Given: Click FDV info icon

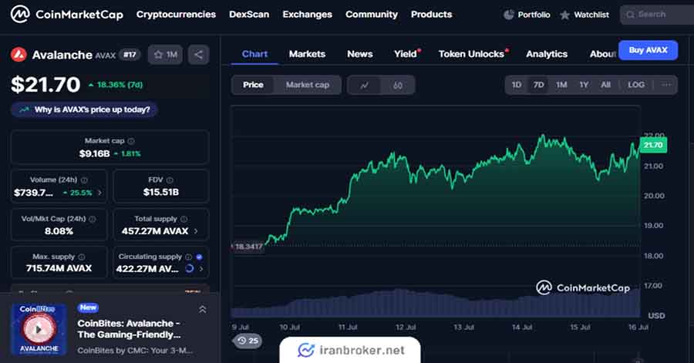Looking at the screenshot, I should click(x=170, y=180).
